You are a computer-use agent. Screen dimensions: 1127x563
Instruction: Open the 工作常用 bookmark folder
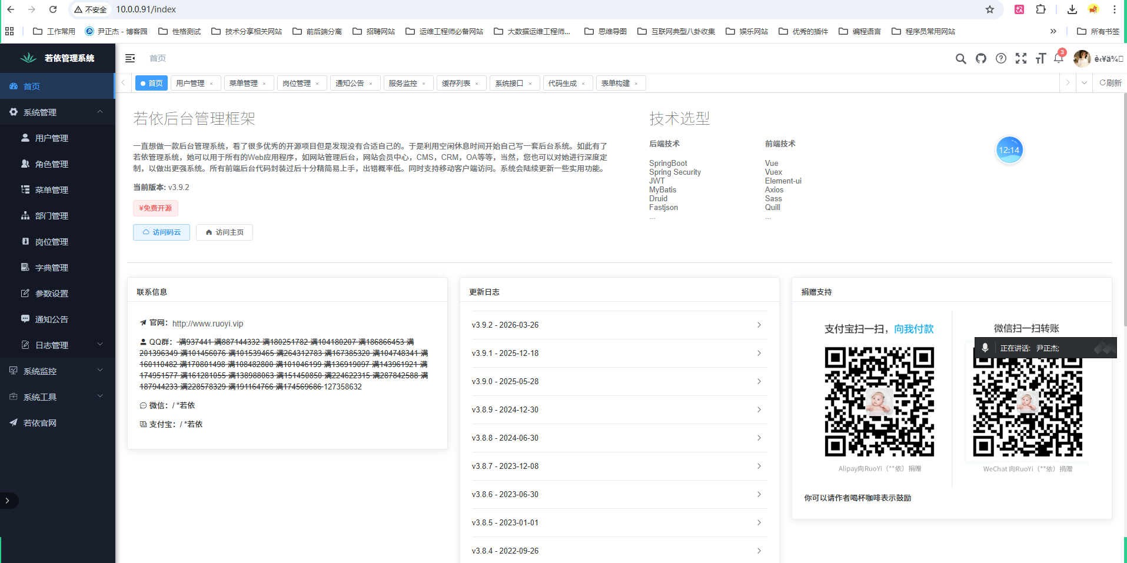pos(54,31)
